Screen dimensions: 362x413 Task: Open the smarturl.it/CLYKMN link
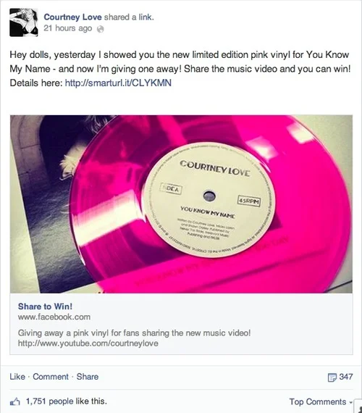[x=118, y=83]
